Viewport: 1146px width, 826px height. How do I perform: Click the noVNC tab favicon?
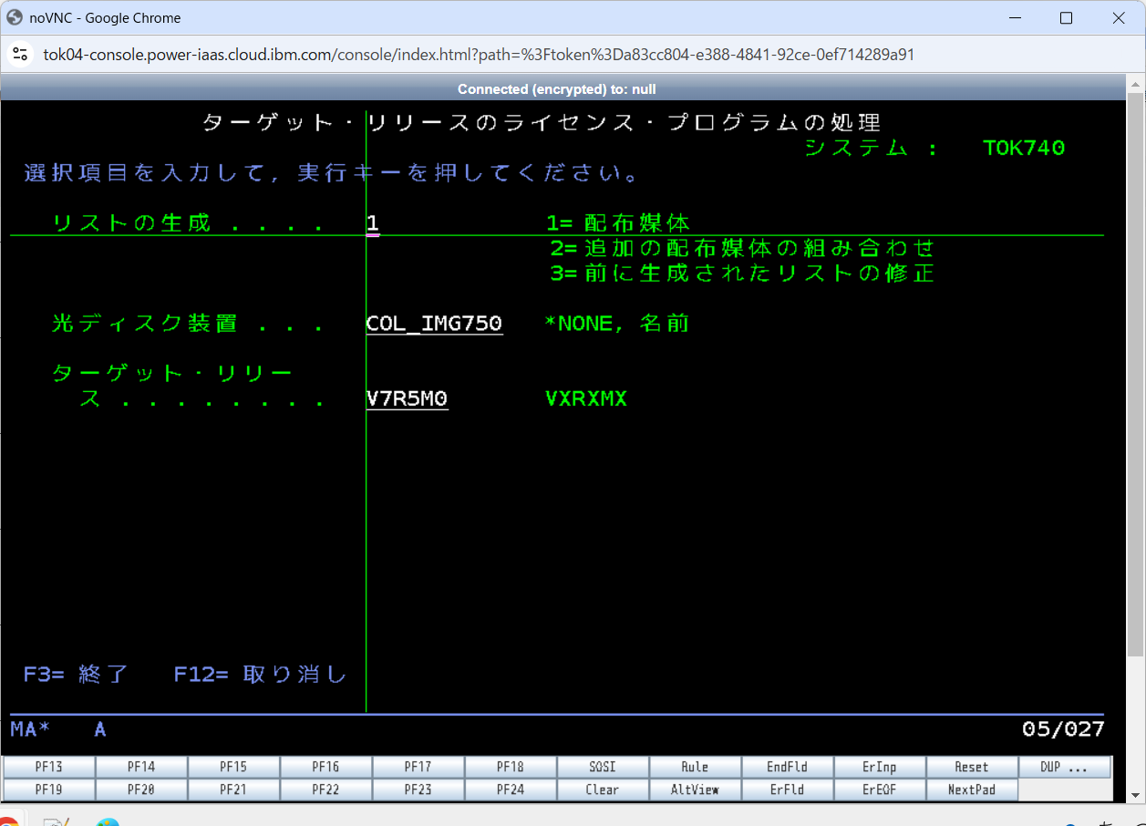[15, 17]
